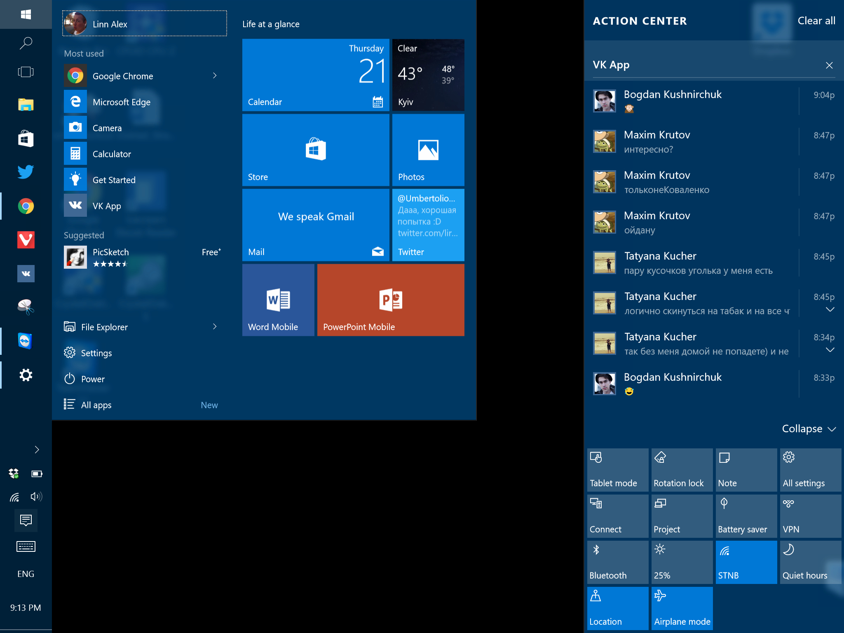The image size is (844, 633).
Task: Open the Settings gear on the taskbar
Action: click(26, 375)
